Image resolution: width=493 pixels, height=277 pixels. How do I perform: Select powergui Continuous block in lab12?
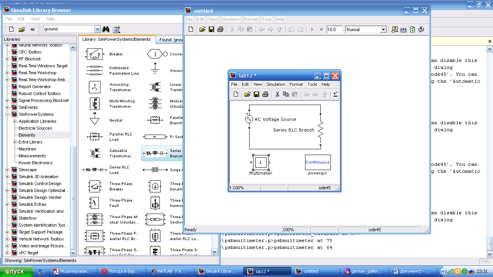(x=318, y=162)
